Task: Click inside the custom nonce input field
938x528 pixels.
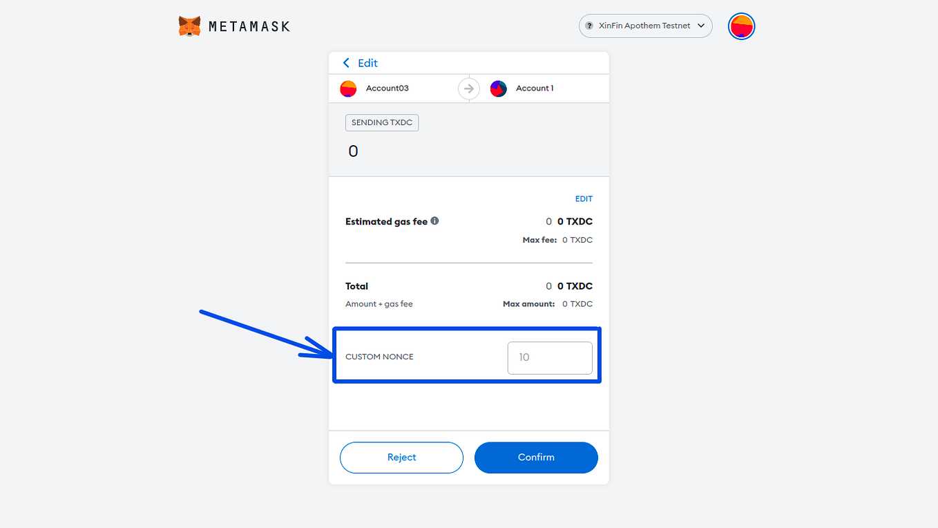Action: (550, 357)
